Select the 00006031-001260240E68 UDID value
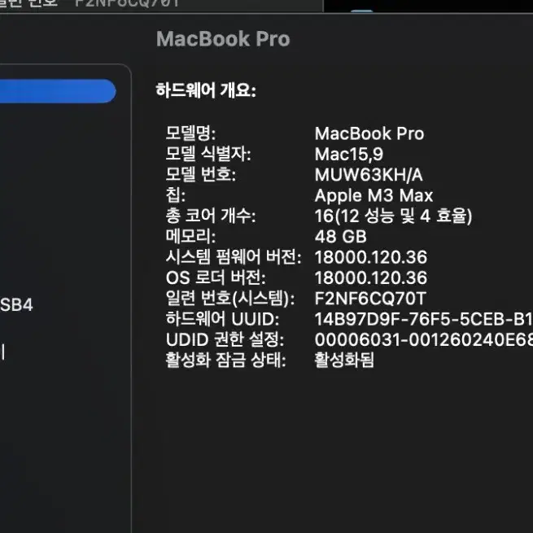The height and width of the screenshot is (533, 533). click(423, 340)
